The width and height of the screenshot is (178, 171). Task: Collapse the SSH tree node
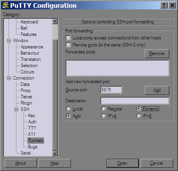click(x=16, y=109)
